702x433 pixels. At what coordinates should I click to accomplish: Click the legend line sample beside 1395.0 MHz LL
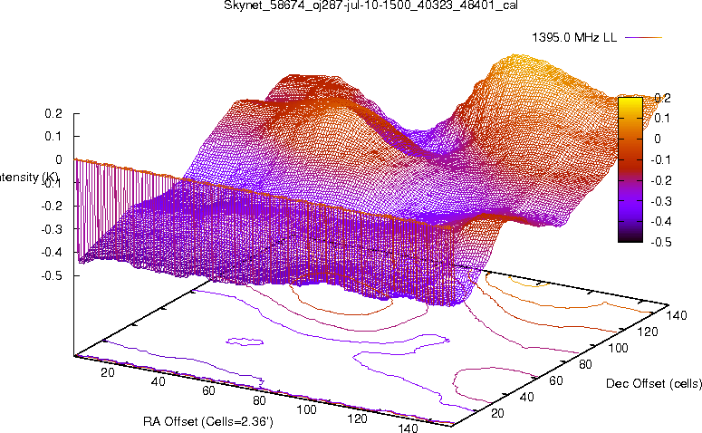[643, 38]
